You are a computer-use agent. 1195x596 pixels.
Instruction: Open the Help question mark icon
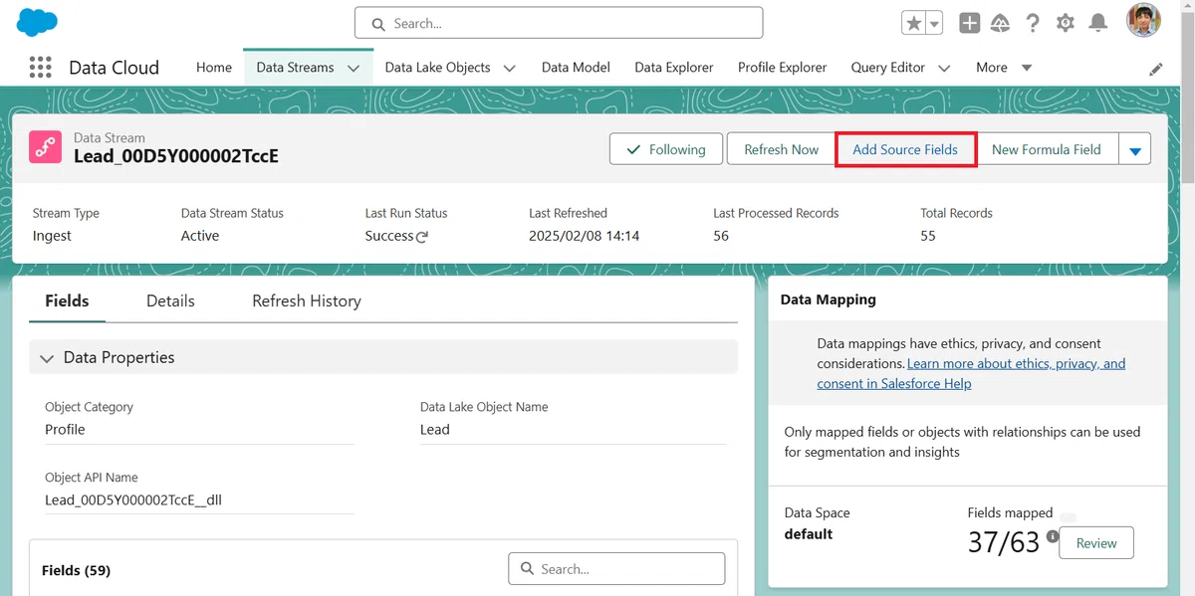click(1033, 23)
